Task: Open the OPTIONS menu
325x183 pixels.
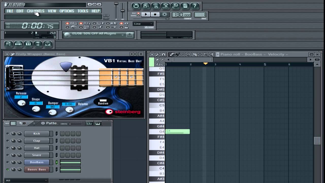Action: (67, 11)
